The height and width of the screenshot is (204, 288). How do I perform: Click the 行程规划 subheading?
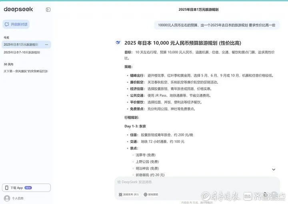pyautogui.click(x=132, y=118)
